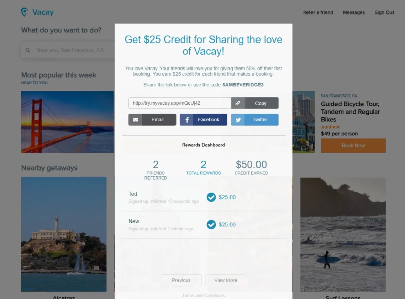Open Messages in the top navigation

click(x=354, y=12)
